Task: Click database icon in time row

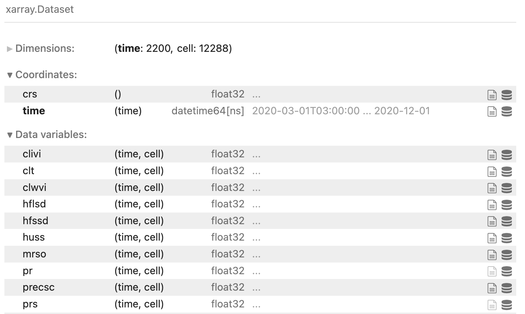Action: click(x=506, y=111)
